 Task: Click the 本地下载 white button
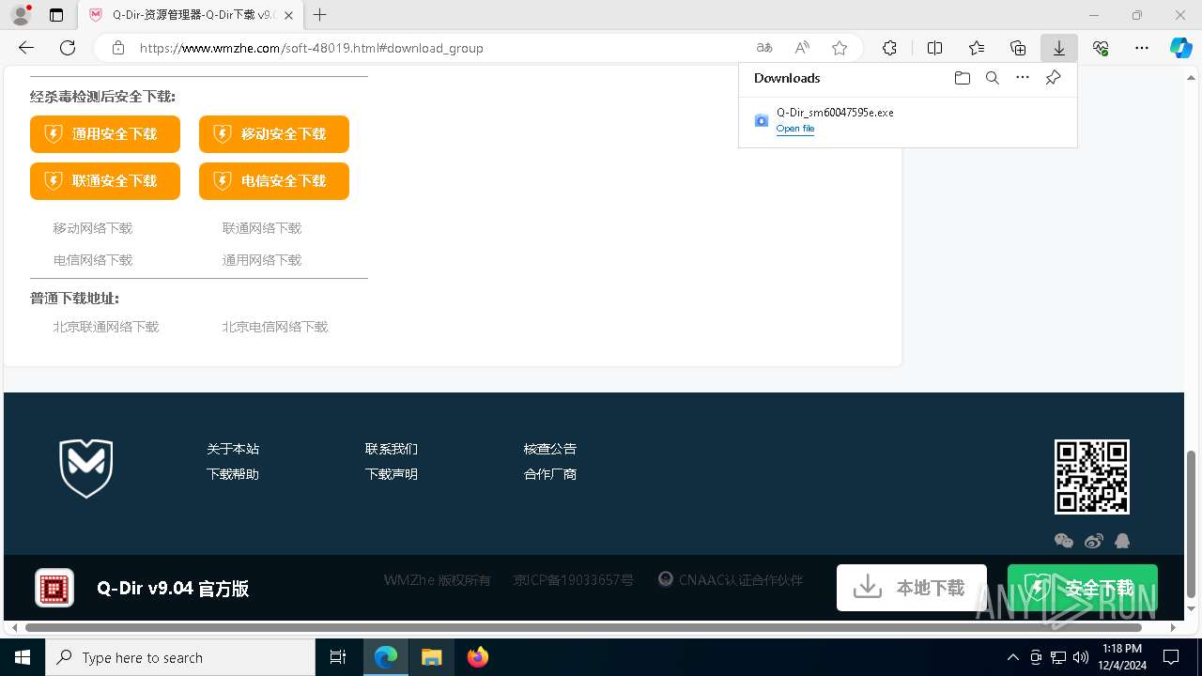coord(912,588)
